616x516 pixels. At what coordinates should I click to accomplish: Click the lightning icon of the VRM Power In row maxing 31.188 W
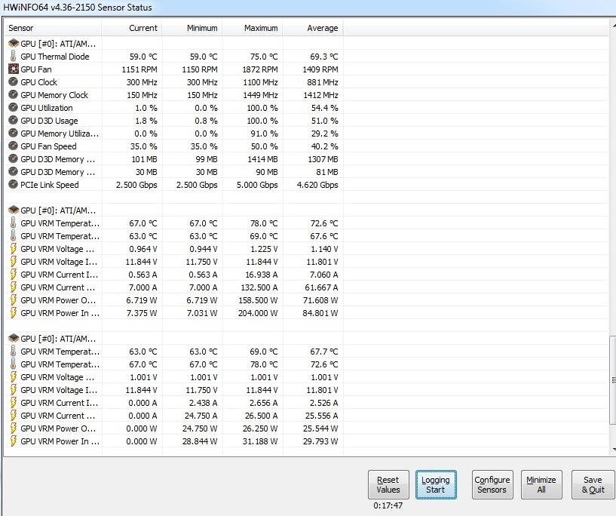click(x=13, y=441)
